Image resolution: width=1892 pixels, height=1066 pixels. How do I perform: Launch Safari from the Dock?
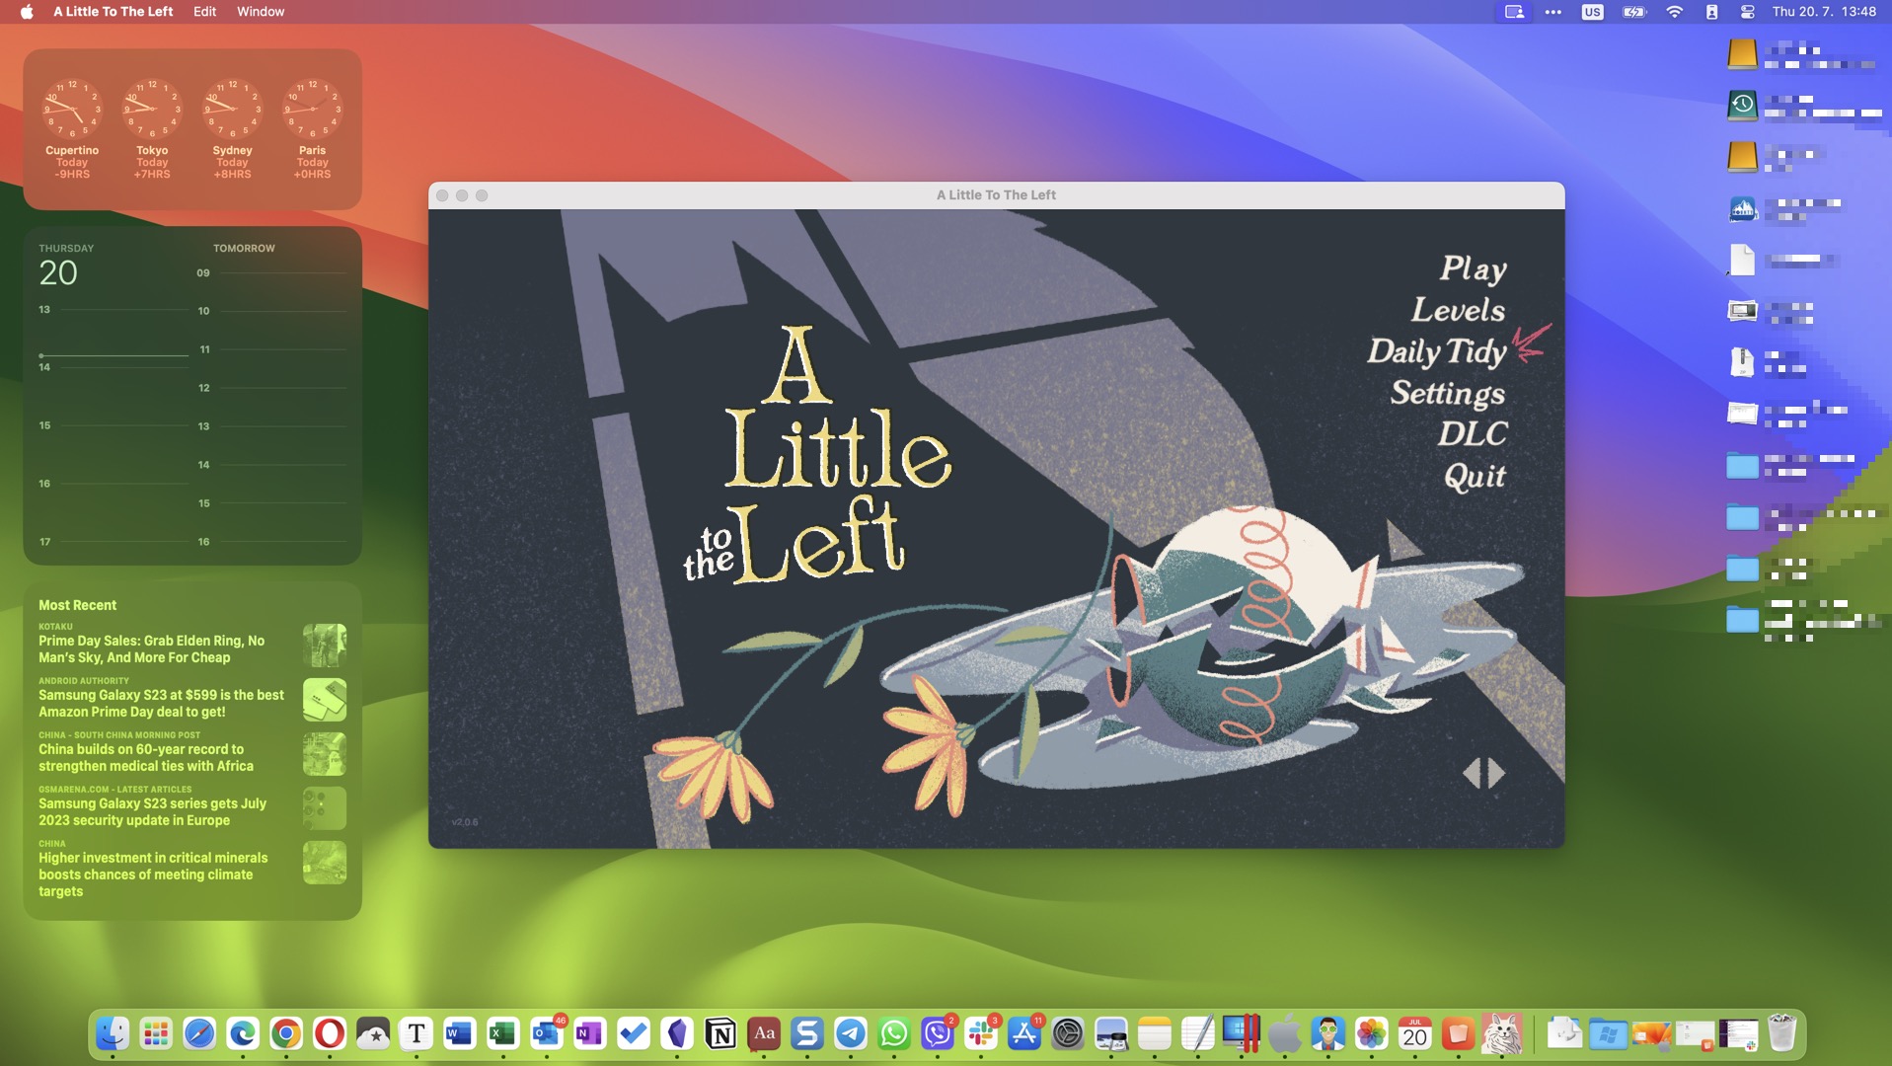point(199,1033)
